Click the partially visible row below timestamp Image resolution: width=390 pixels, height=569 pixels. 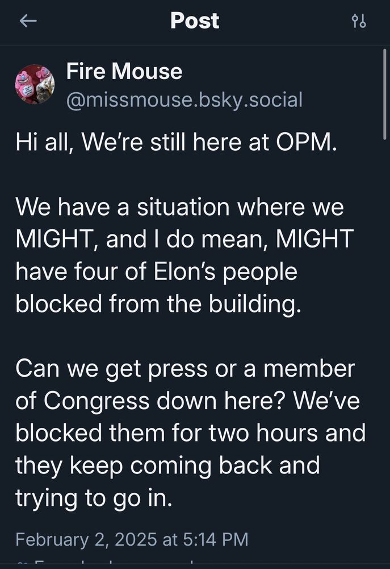[x=114, y=563]
